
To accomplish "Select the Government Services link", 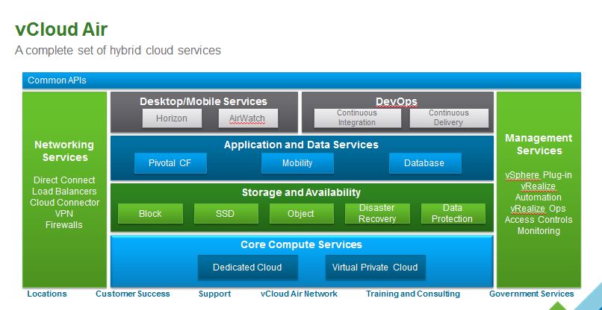I will pos(532,294).
